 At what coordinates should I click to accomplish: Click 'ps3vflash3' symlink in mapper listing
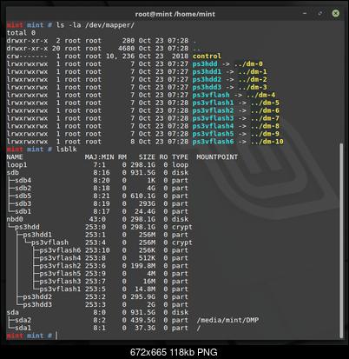point(213,118)
